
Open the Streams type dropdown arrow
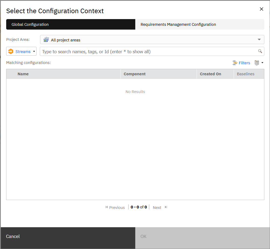coord(34,51)
